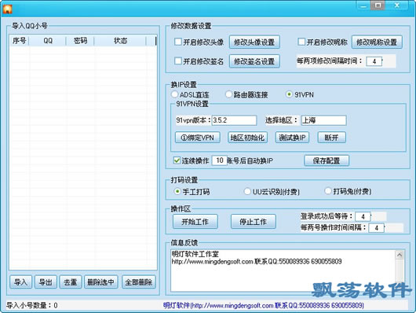
Task: Click the ①绑定VPN button
Action: click(197, 138)
